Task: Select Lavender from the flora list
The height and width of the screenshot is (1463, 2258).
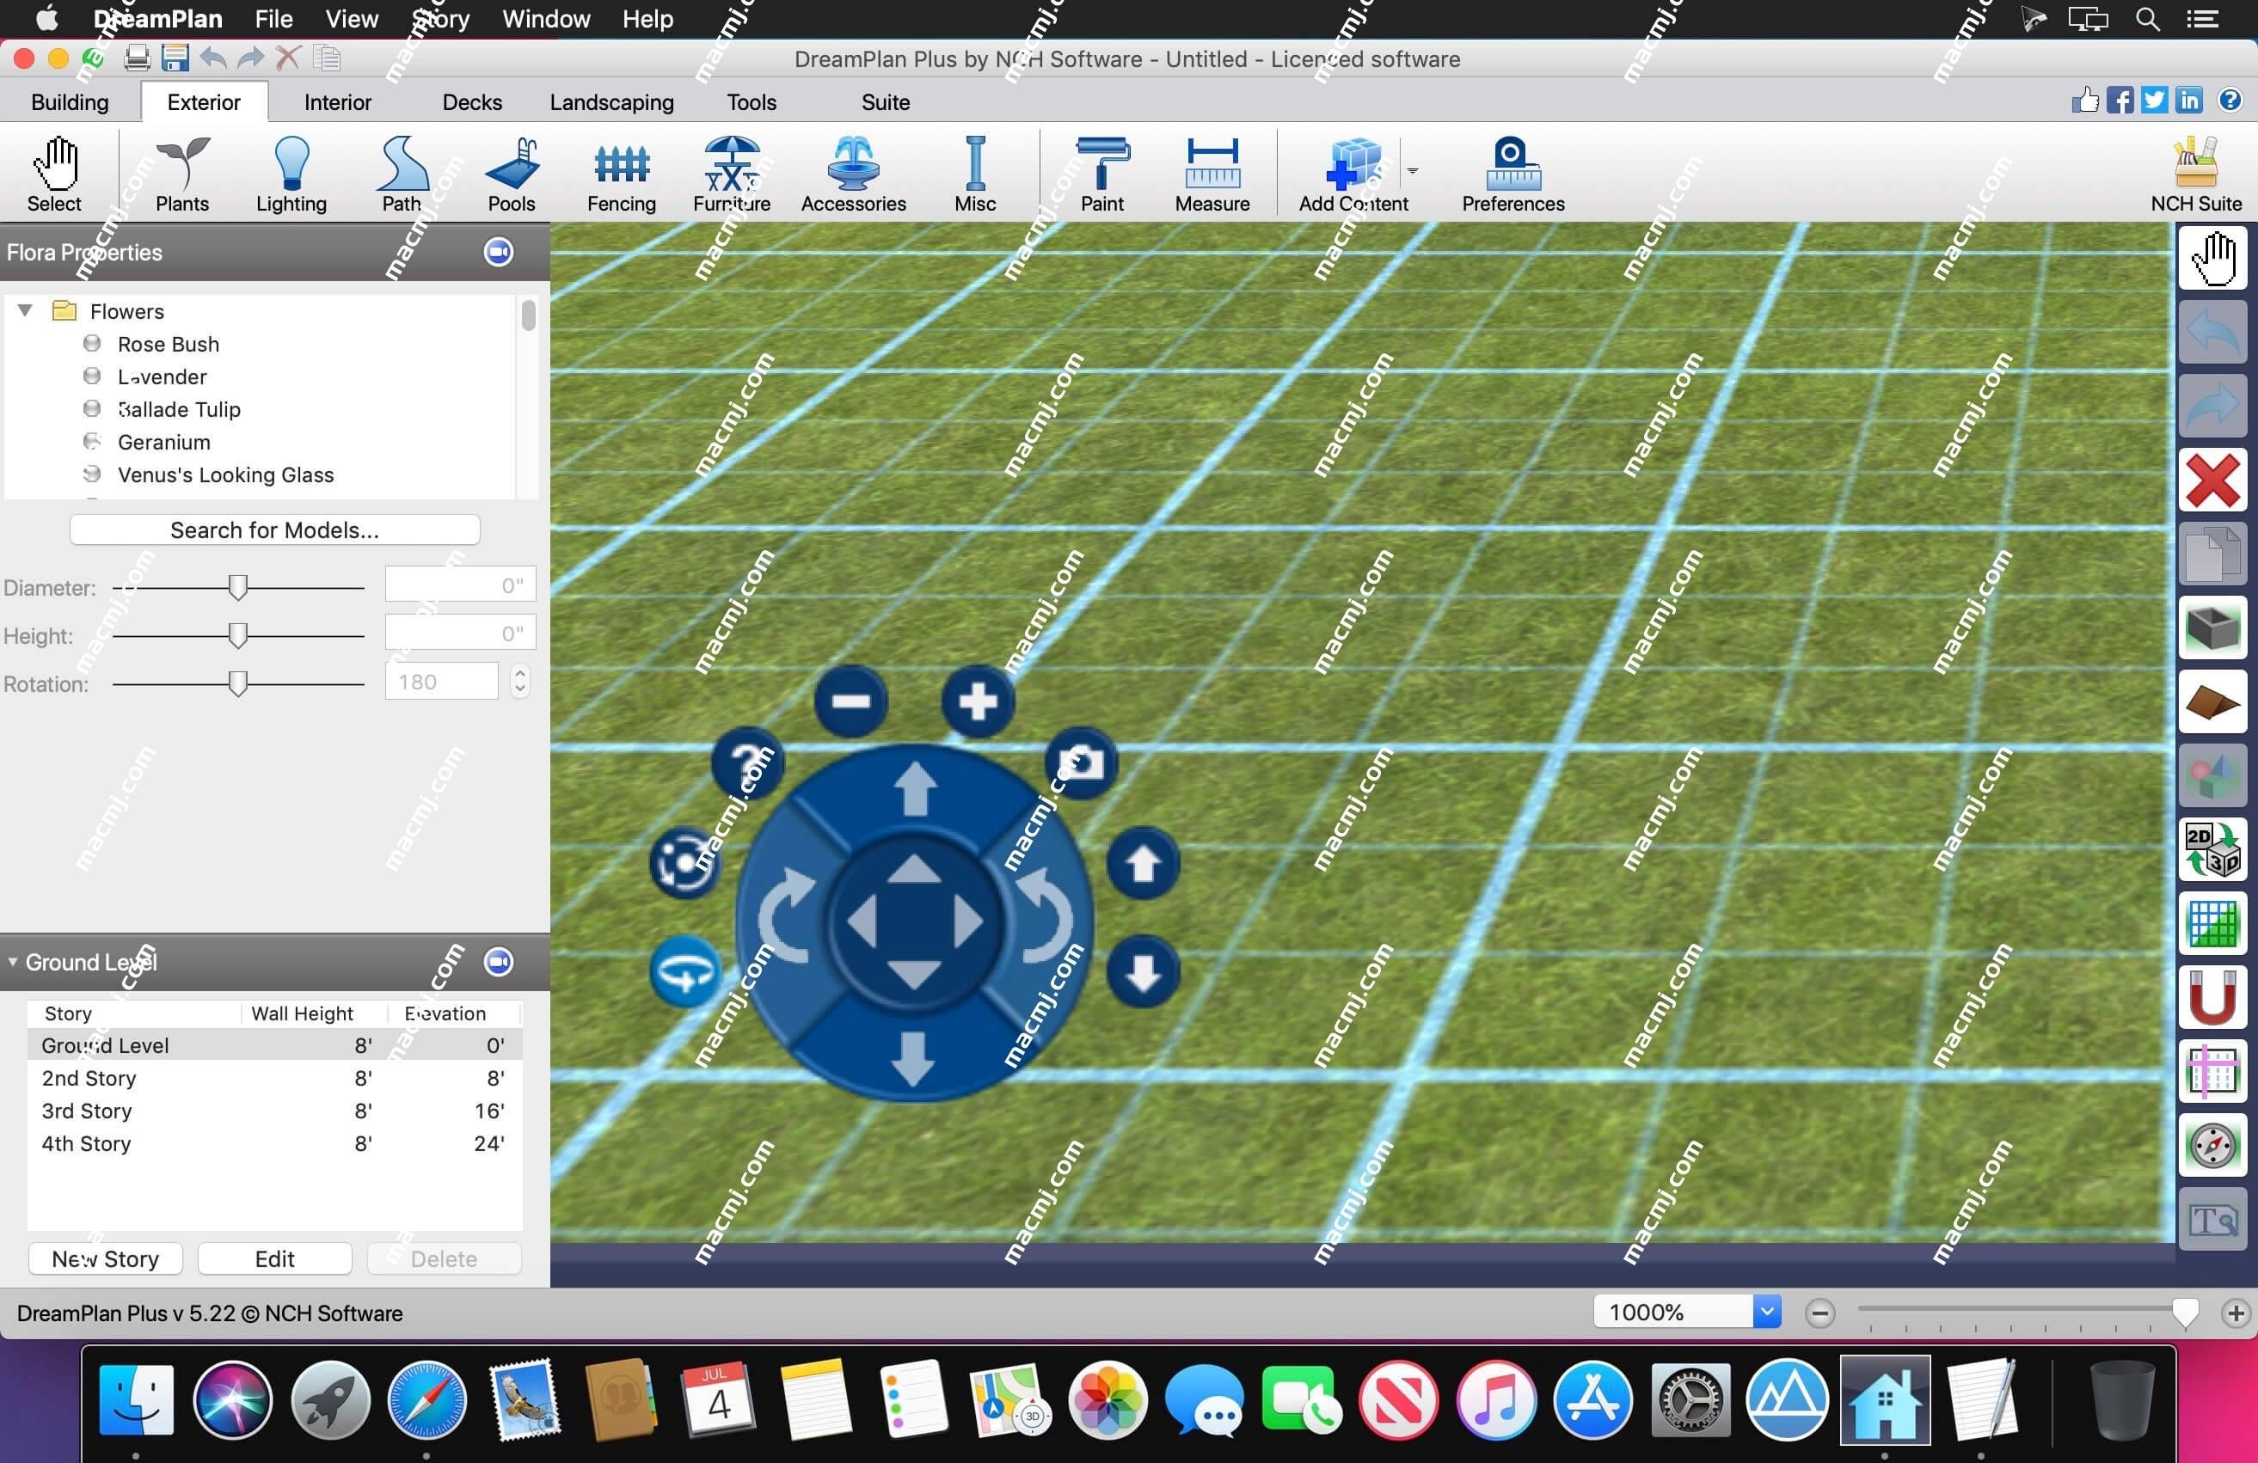Action: tap(162, 376)
